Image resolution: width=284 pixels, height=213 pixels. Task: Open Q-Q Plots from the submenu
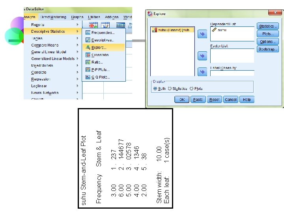[x=104, y=77]
